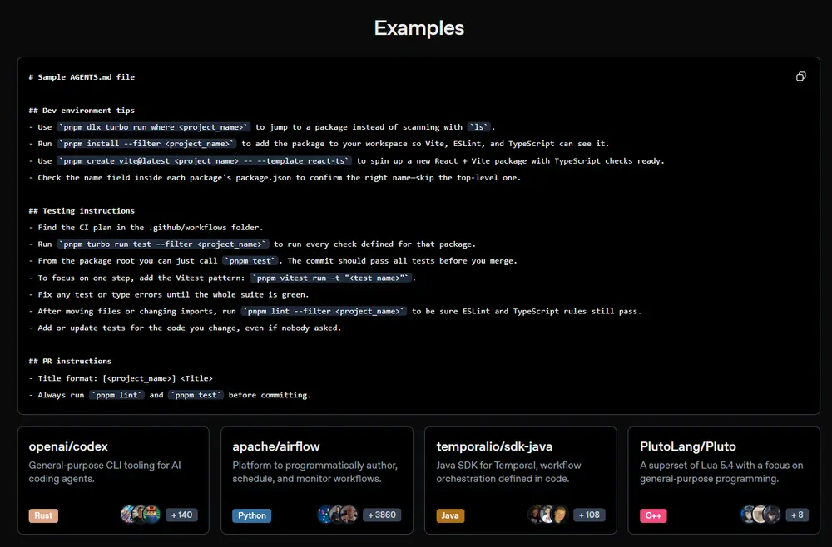
Task: Click the +8 contributors count
Action: point(796,515)
